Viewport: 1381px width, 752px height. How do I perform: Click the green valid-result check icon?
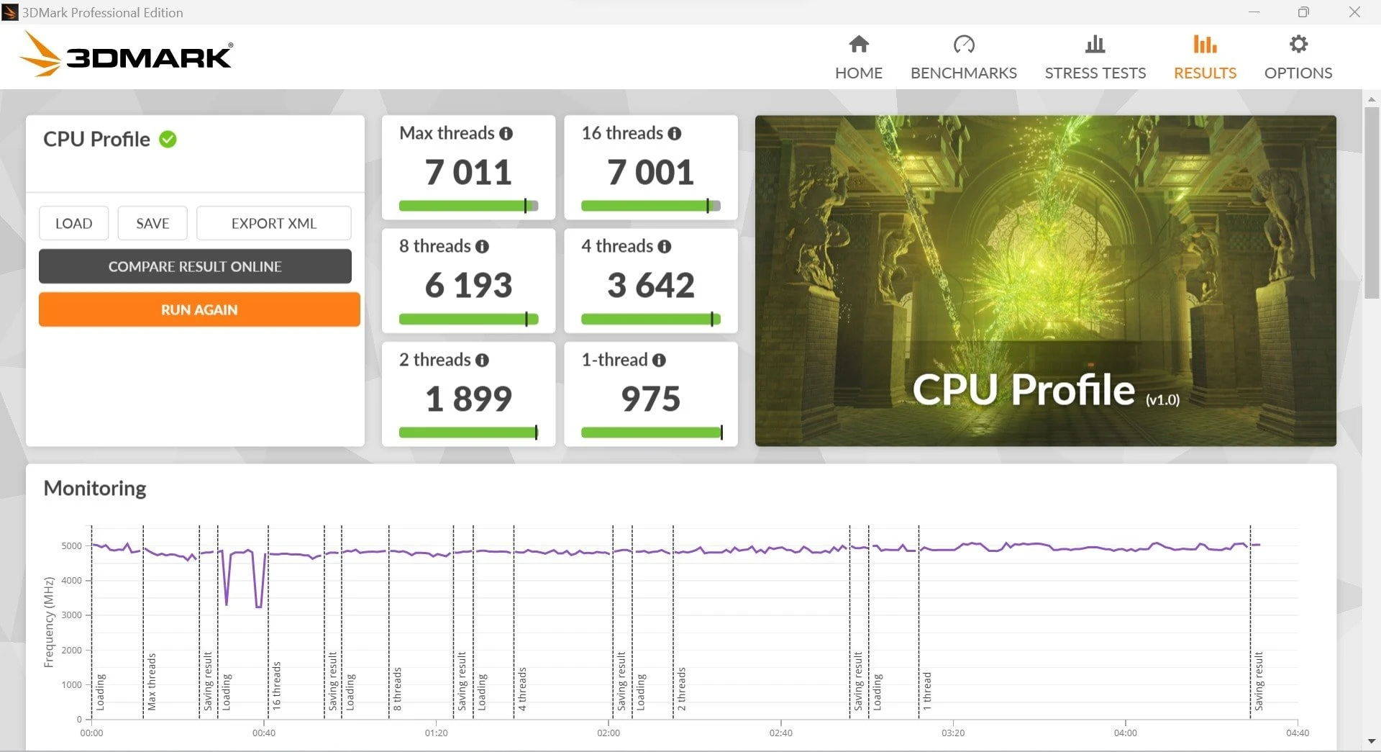pyautogui.click(x=168, y=139)
